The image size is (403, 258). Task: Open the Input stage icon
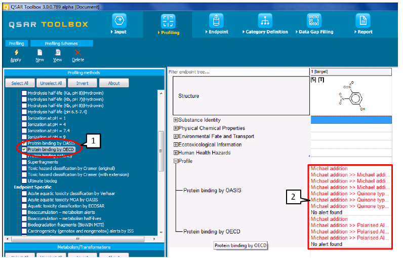(119, 21)
